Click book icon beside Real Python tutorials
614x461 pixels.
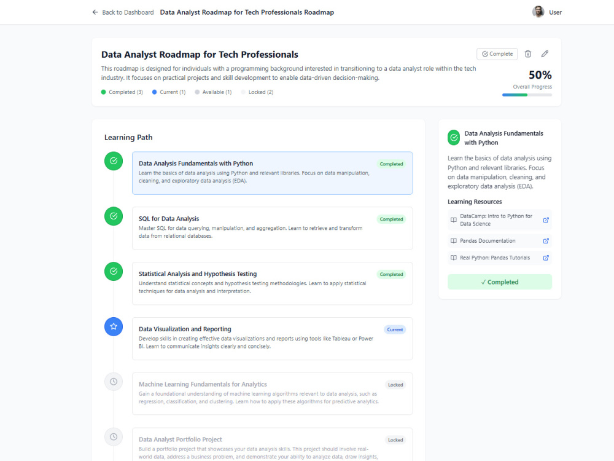coord(454,258)
